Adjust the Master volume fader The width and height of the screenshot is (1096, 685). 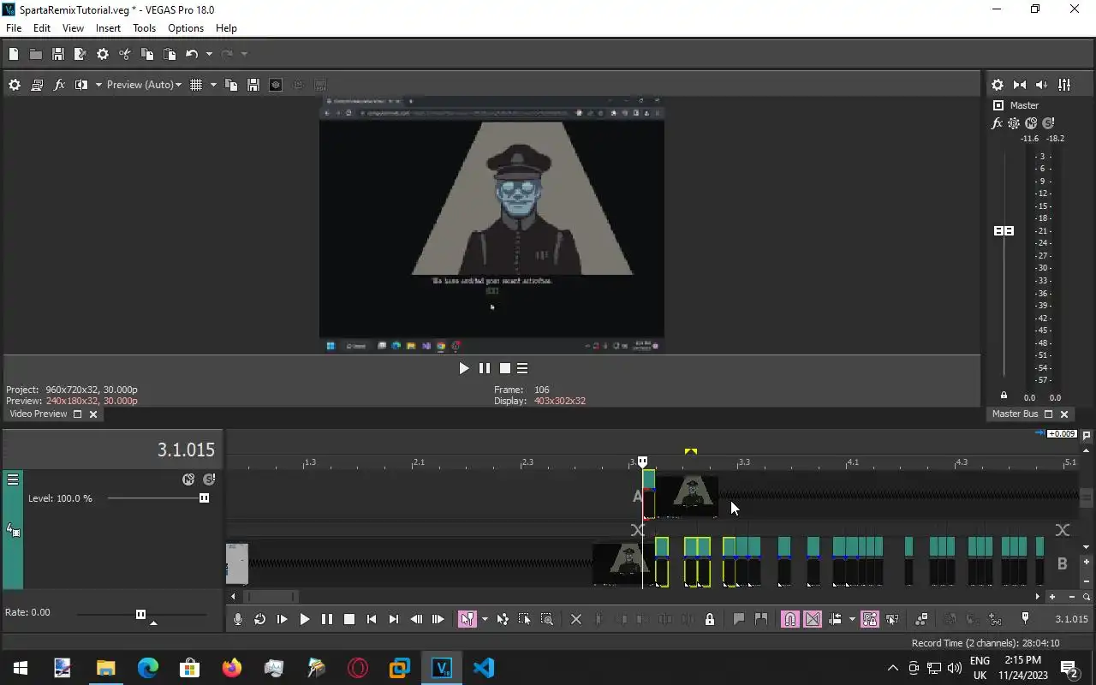[1004, 231]
